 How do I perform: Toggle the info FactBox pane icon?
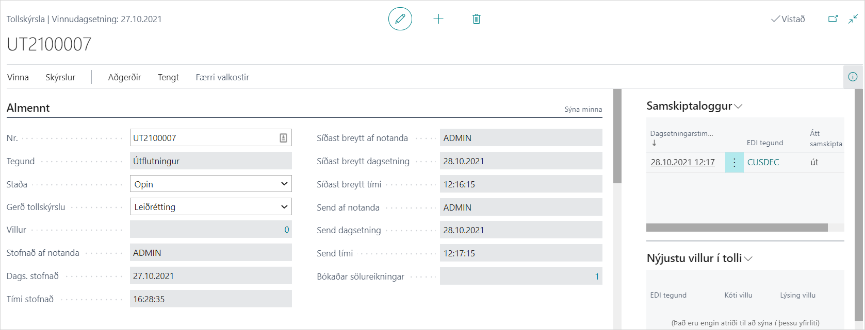(853, 77)
